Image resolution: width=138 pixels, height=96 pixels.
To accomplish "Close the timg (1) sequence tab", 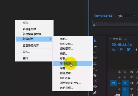I will pos(110,39).
